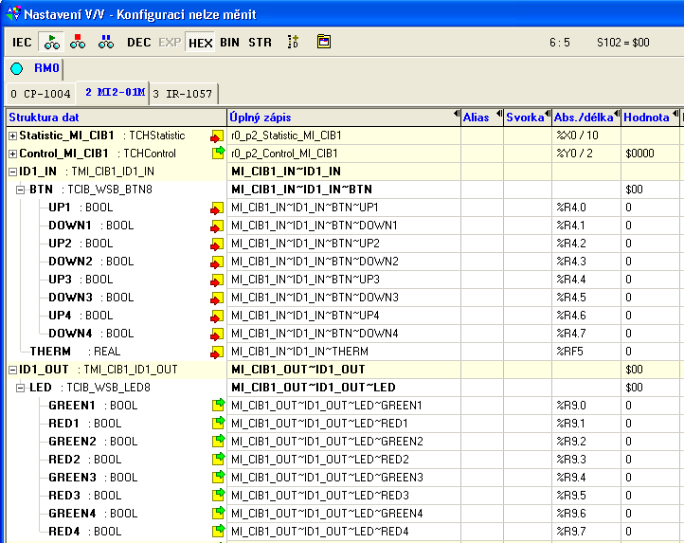Switch value format to DEC
684x543 pixels.
click(x=138, y=43)
